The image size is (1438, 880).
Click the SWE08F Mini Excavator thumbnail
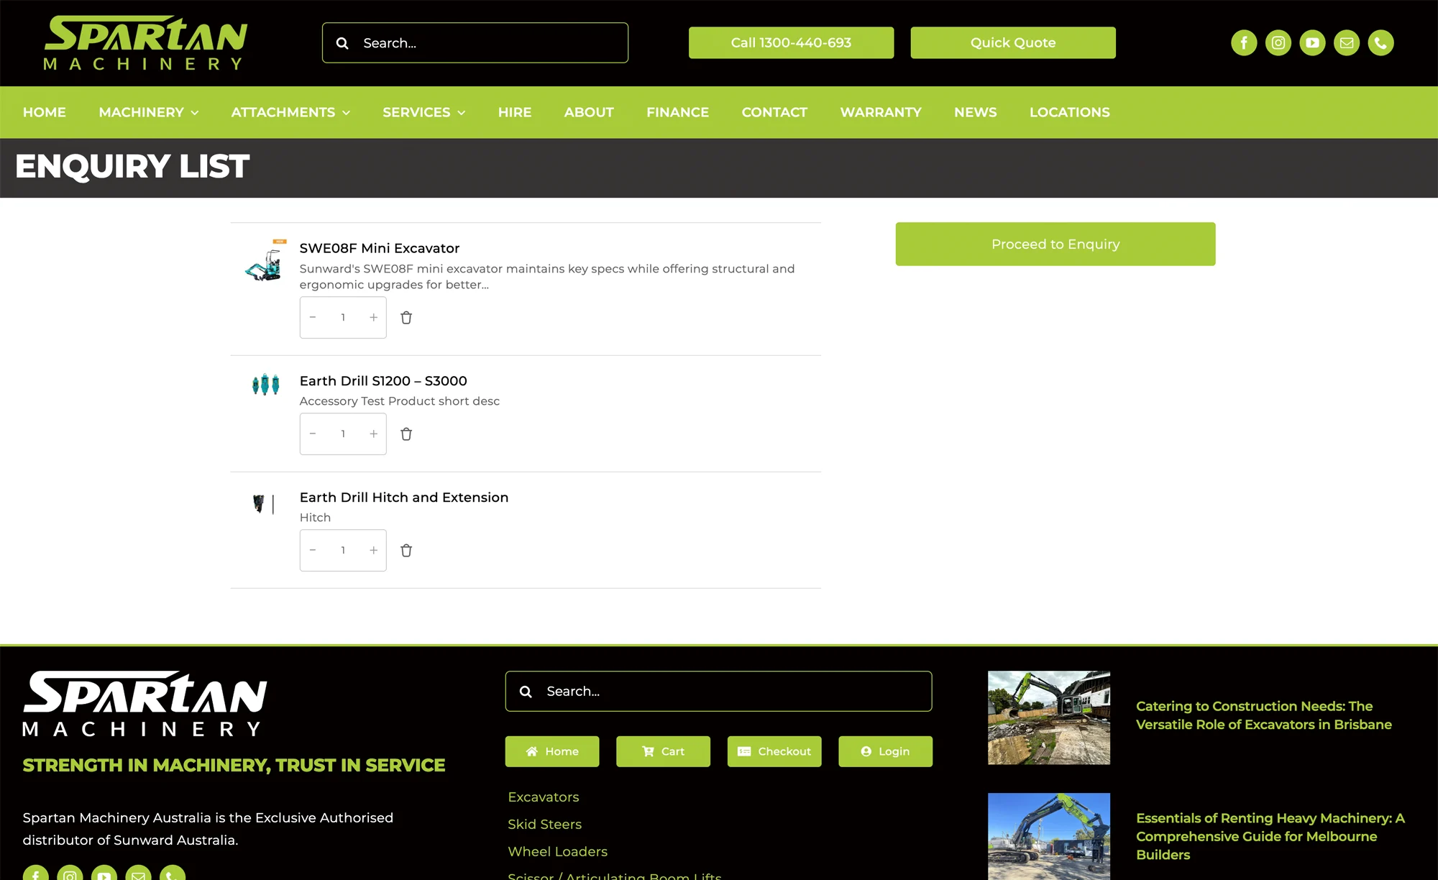tap(265, 260)
